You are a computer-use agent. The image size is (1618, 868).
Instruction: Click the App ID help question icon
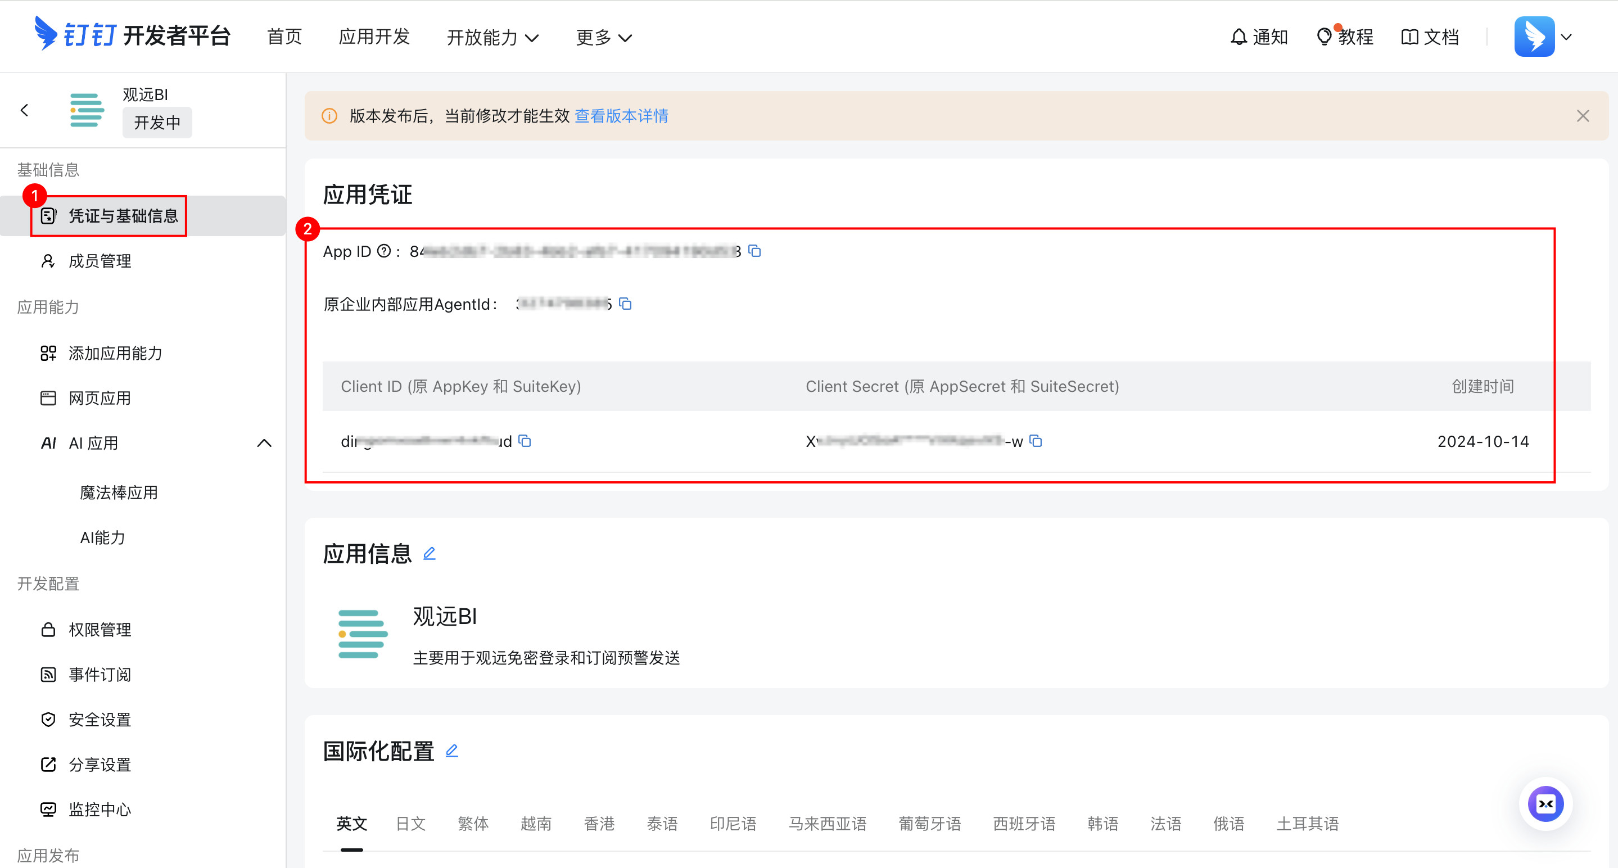[x=383, y=251]
